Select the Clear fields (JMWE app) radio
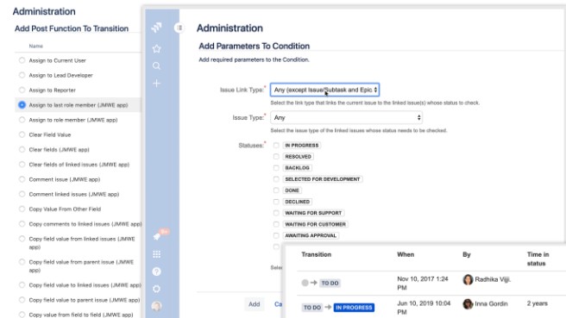 click(x=22, y=149)
